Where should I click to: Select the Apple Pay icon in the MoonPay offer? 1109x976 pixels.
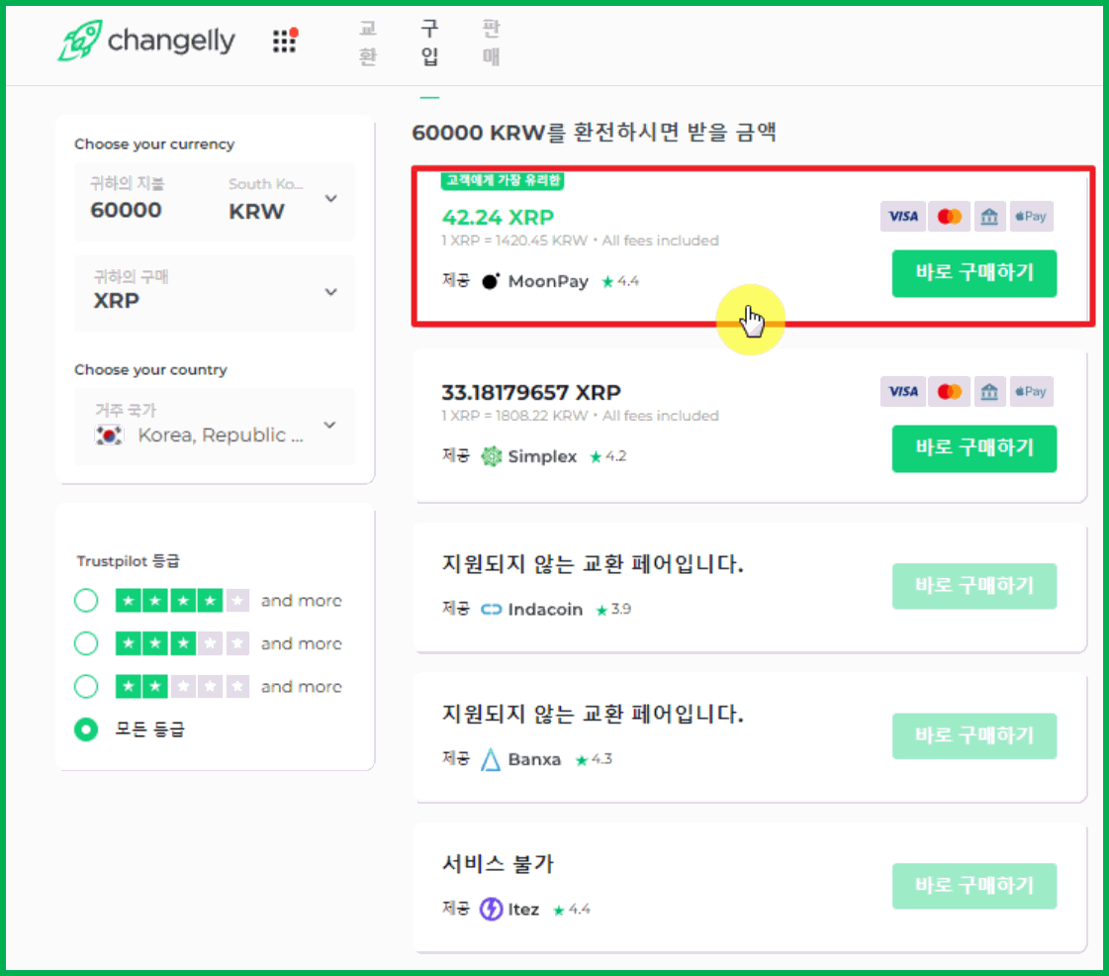[x=1031, y=216]
